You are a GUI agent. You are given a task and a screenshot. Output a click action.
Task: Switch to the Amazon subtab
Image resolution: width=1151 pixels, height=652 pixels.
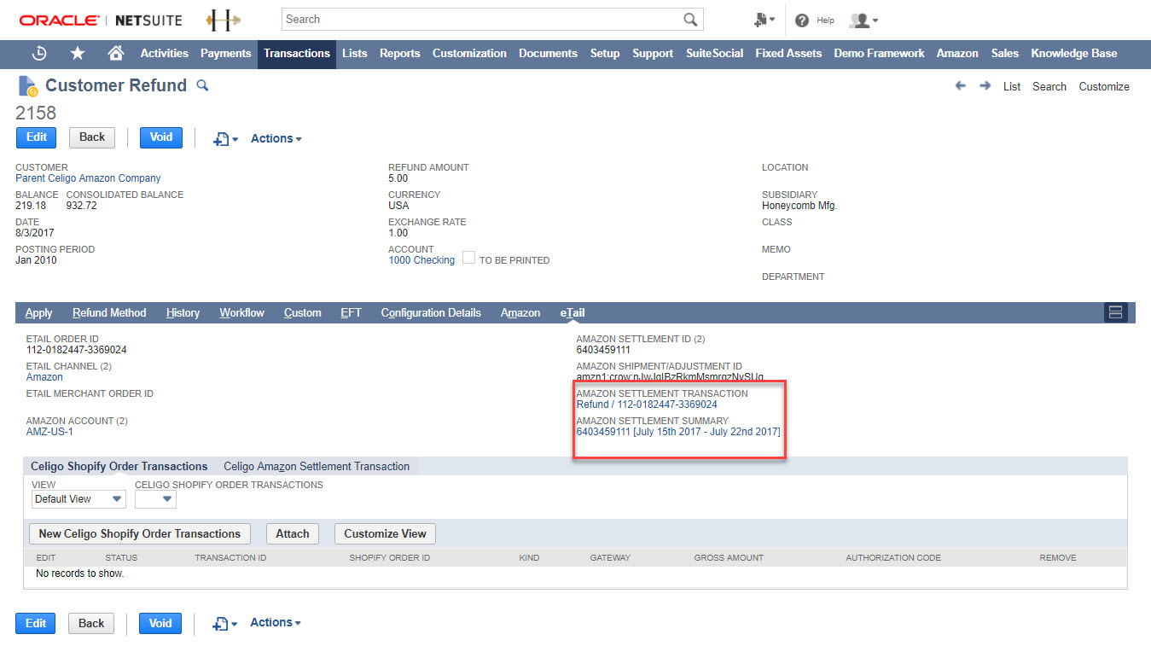520,313
